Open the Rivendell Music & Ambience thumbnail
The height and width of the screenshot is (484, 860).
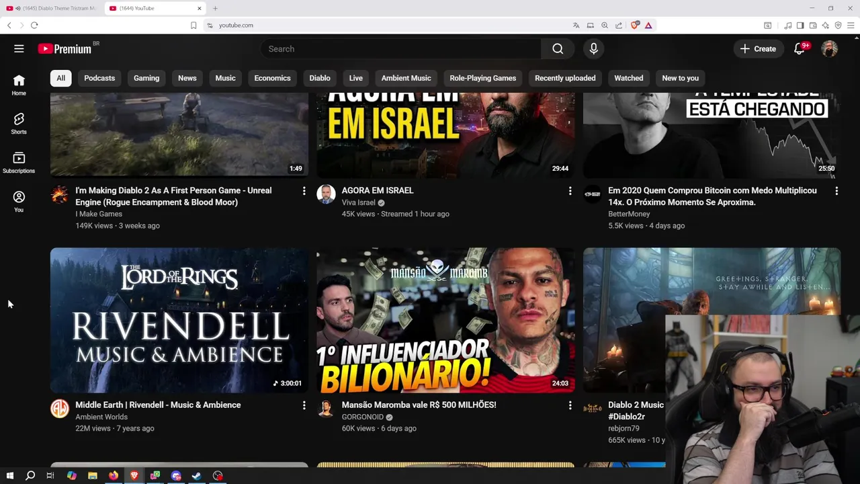[x=179, y=320]
